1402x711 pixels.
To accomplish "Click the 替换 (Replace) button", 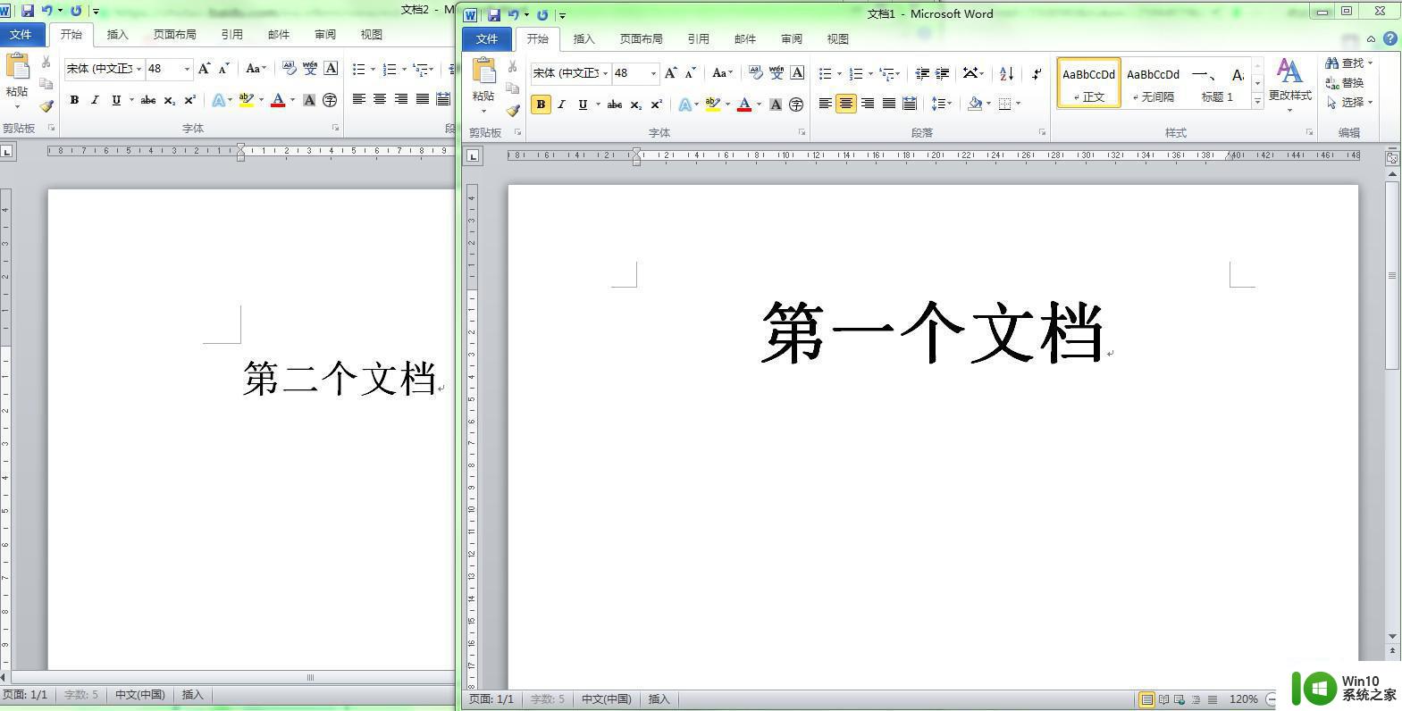I will coord(1346,82).
